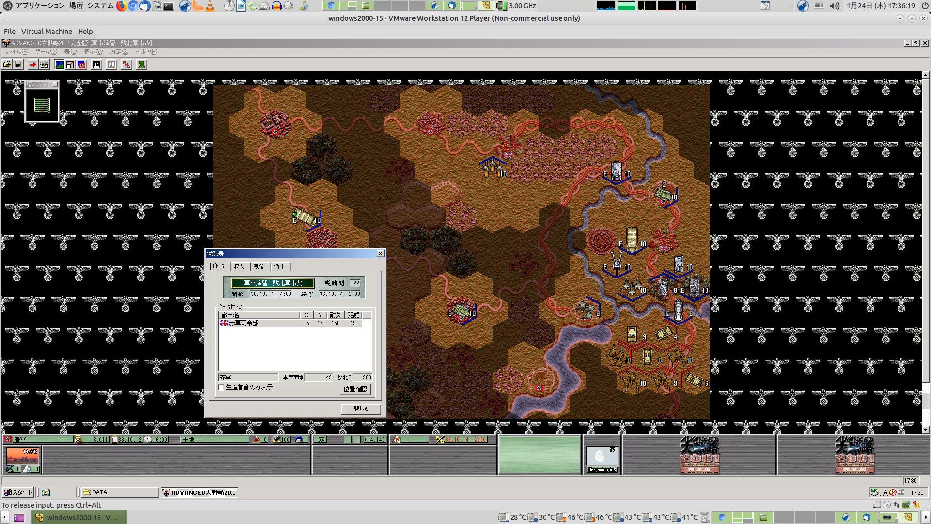This screenshot has width=931, height=524.
Task: Click the red arrow toolbar icon
Action: tap(32, 65)
